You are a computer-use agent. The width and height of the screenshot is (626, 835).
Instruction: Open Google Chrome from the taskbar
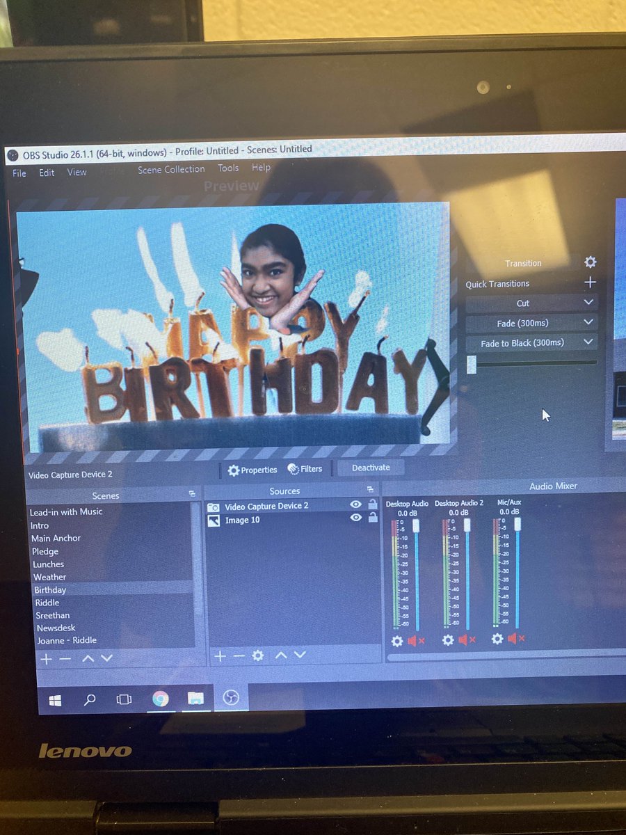click(x=160, y=699)
